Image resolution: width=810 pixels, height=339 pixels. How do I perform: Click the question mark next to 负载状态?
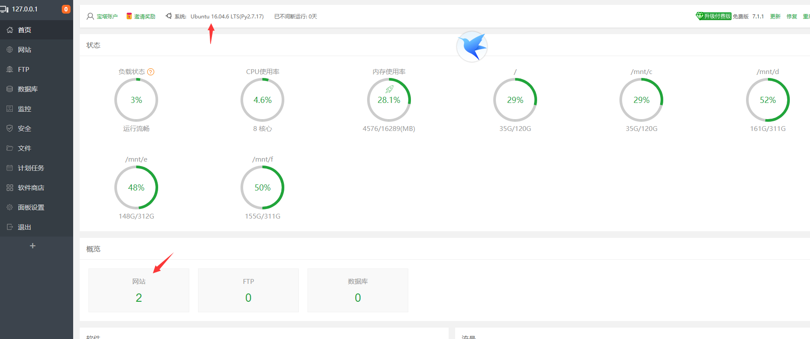tap(151, 72)
